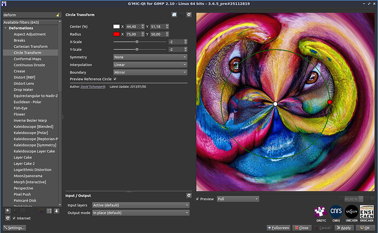Click the download filter updates arrow icon
Screen dimensions: 378x233
56,211
